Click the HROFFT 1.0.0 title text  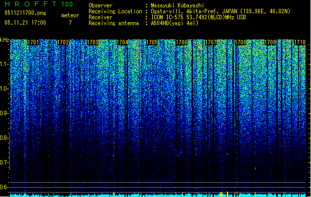click(39, 4)
